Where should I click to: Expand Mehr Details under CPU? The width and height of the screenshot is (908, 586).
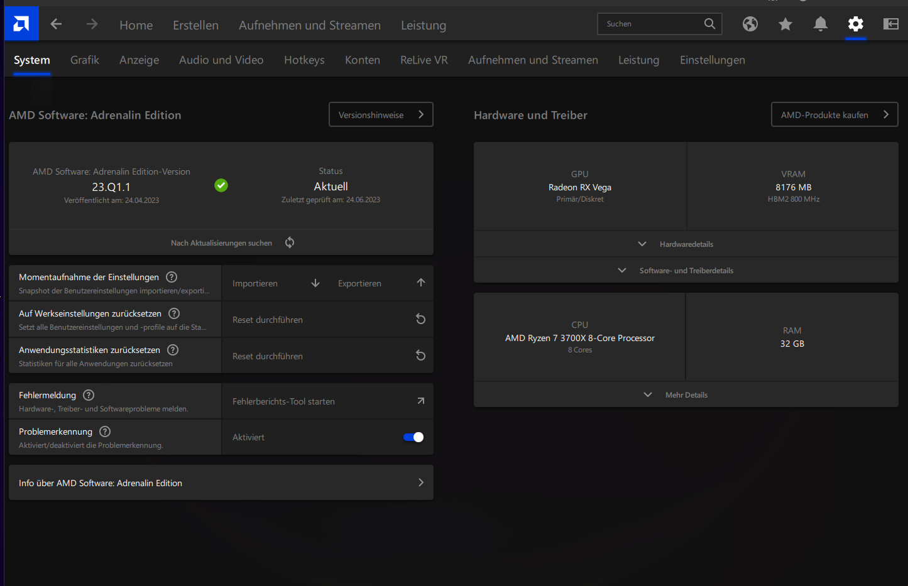click(x=686, y=395)
